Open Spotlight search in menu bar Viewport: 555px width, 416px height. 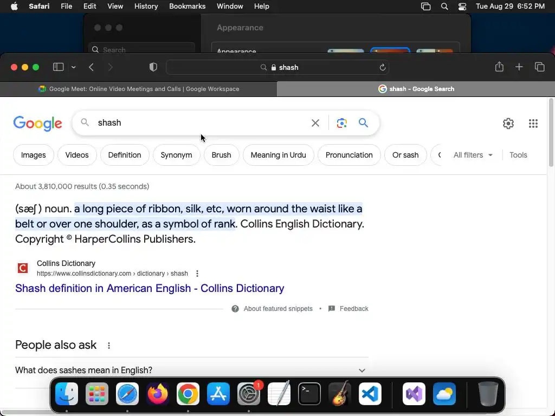(x=444, y=6)
